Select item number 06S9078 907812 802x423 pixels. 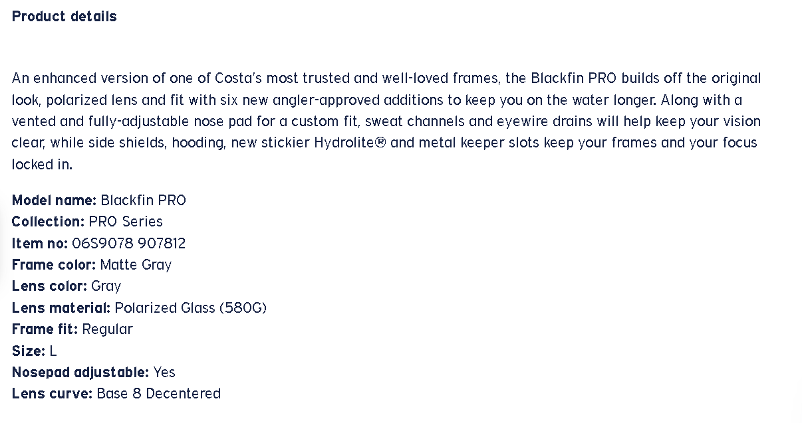[128, 244]
